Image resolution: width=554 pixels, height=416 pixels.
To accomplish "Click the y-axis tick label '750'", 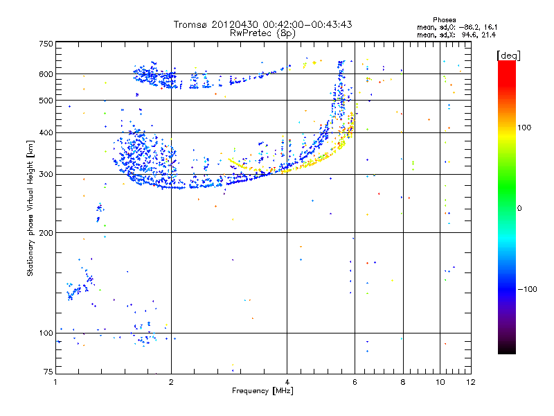I will [x=46, y=44].
